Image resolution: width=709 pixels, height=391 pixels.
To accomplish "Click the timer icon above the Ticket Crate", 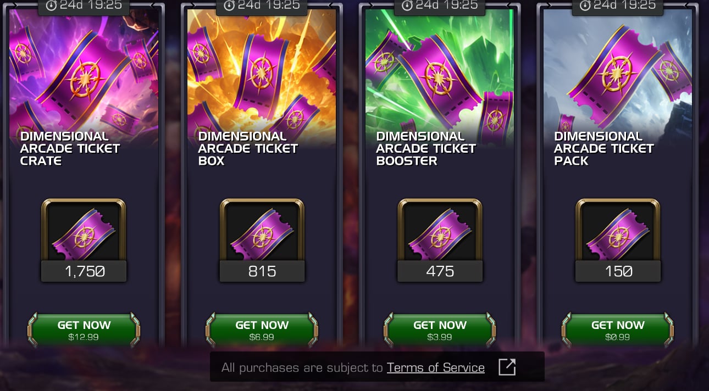I will click(x=51, y=5).
